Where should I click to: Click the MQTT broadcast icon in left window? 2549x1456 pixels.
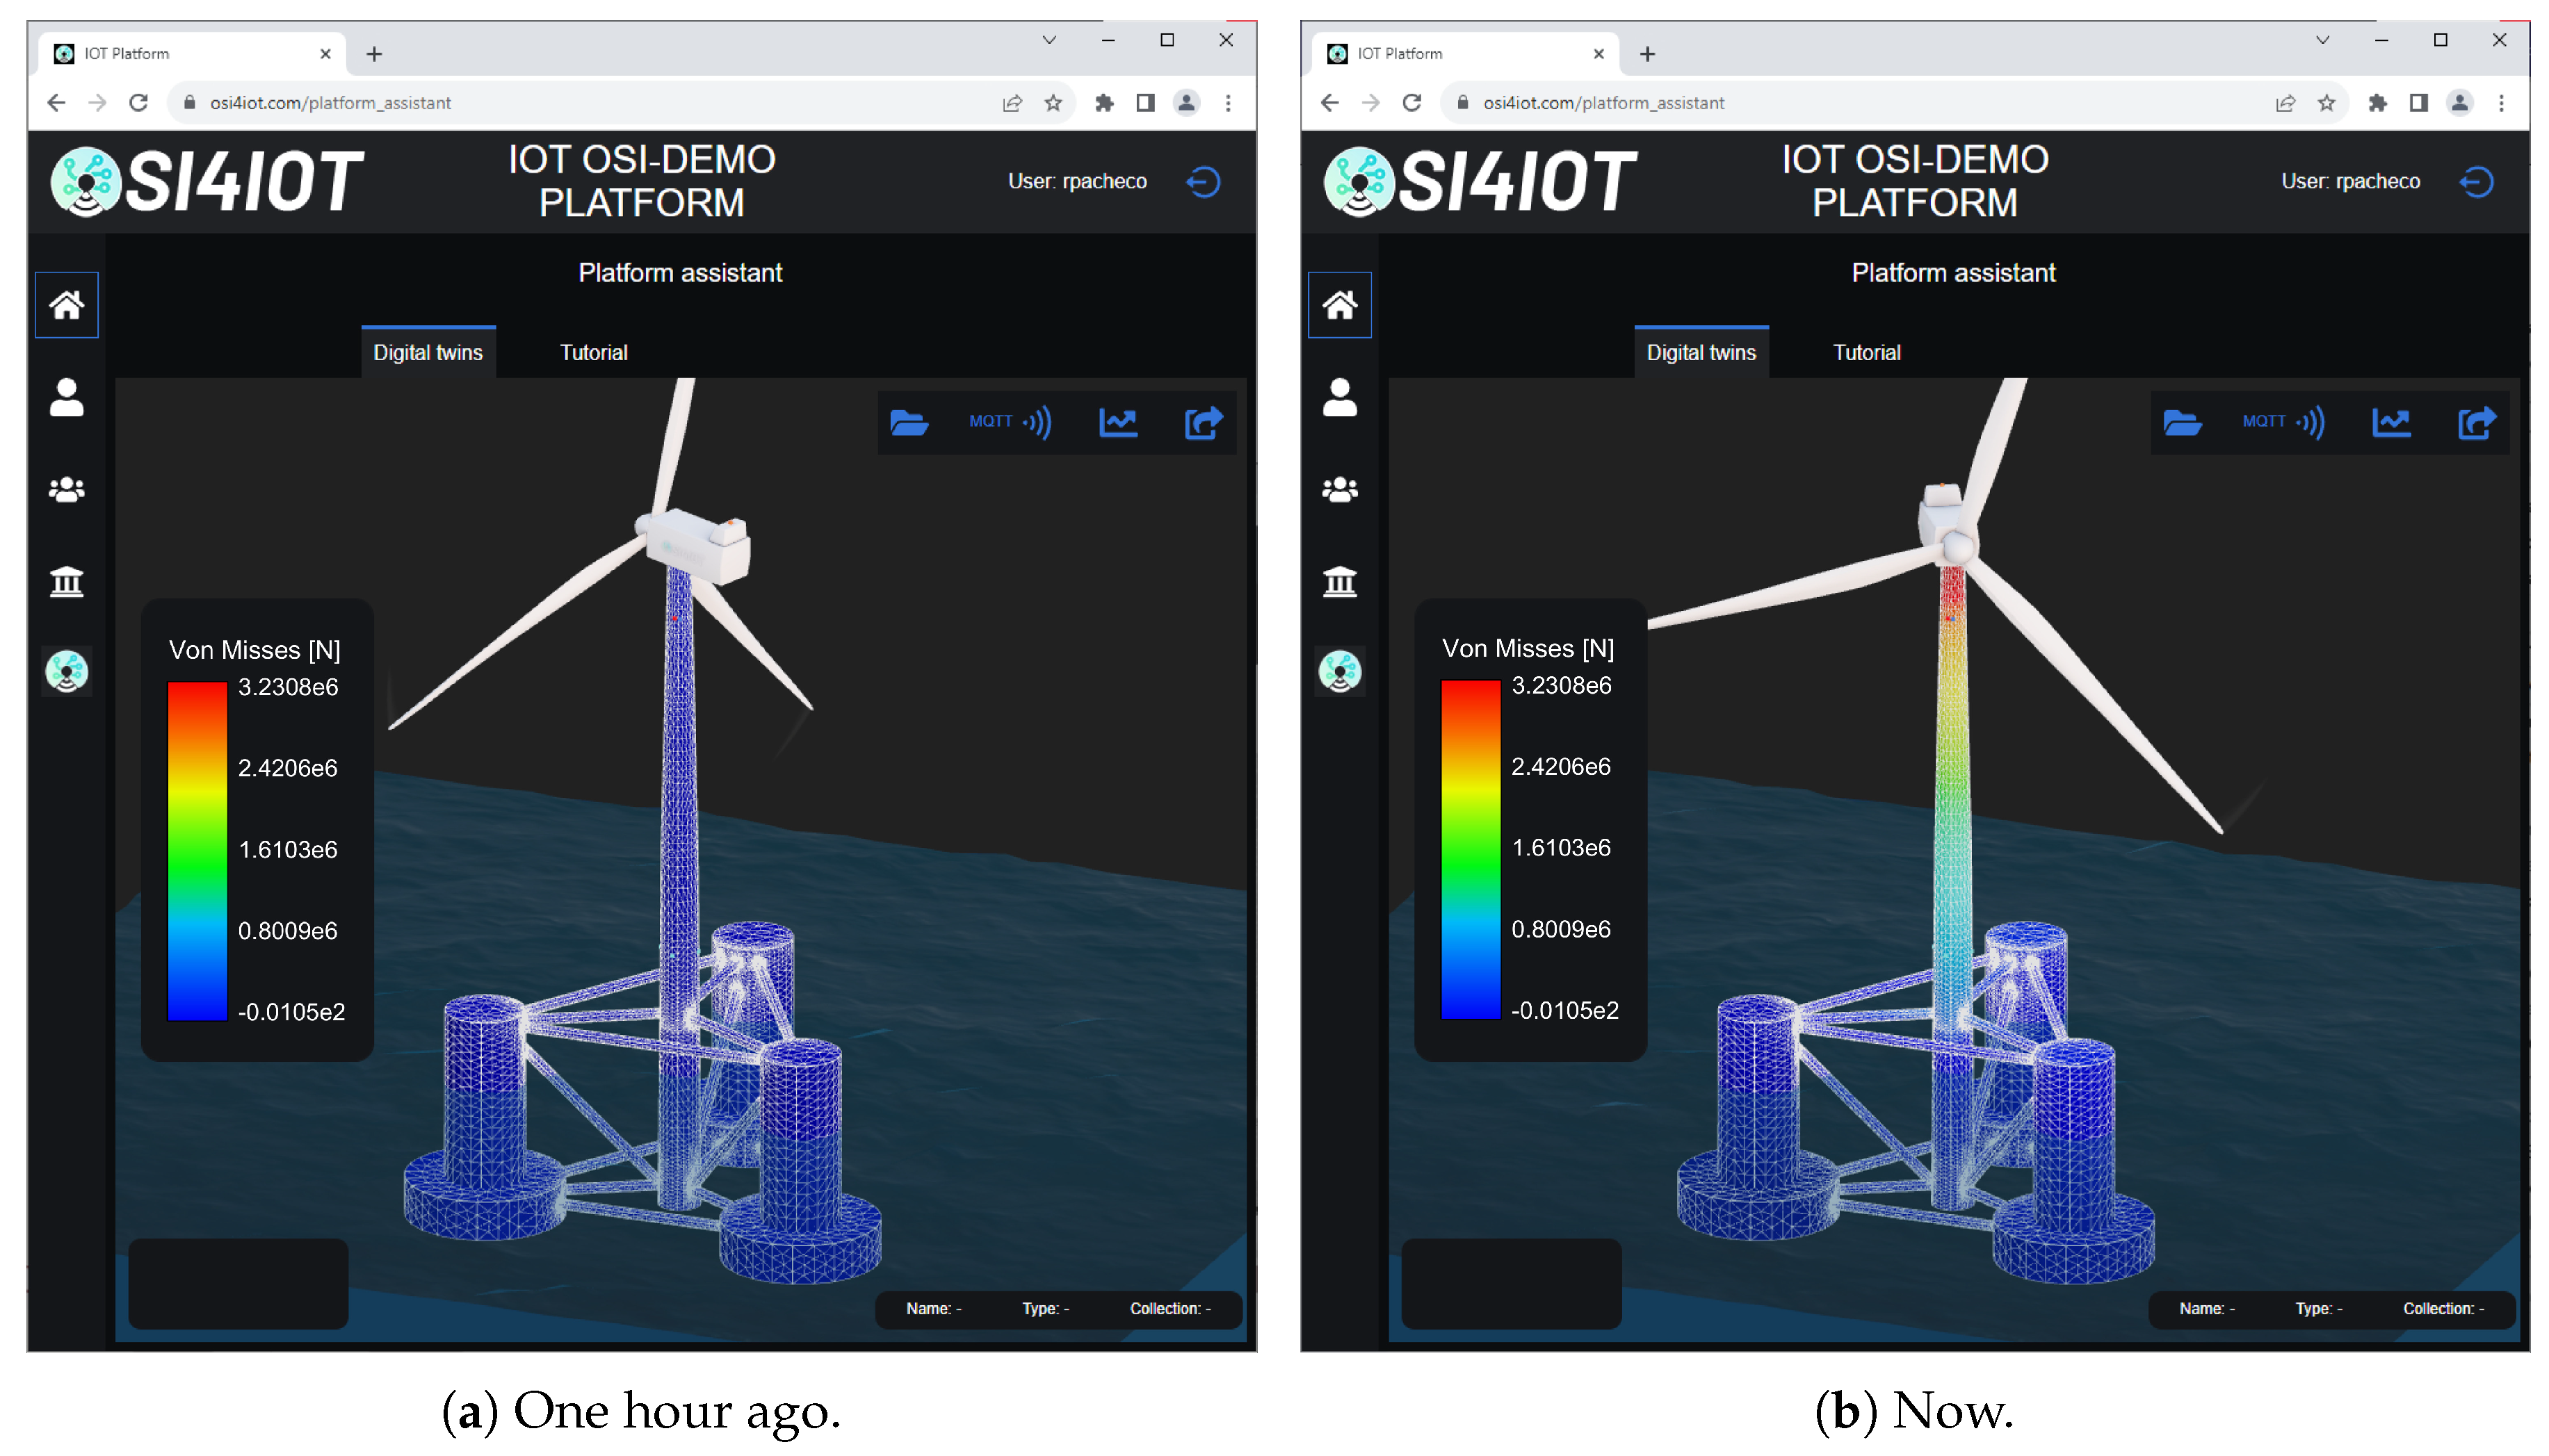(x=1010, y=423)
